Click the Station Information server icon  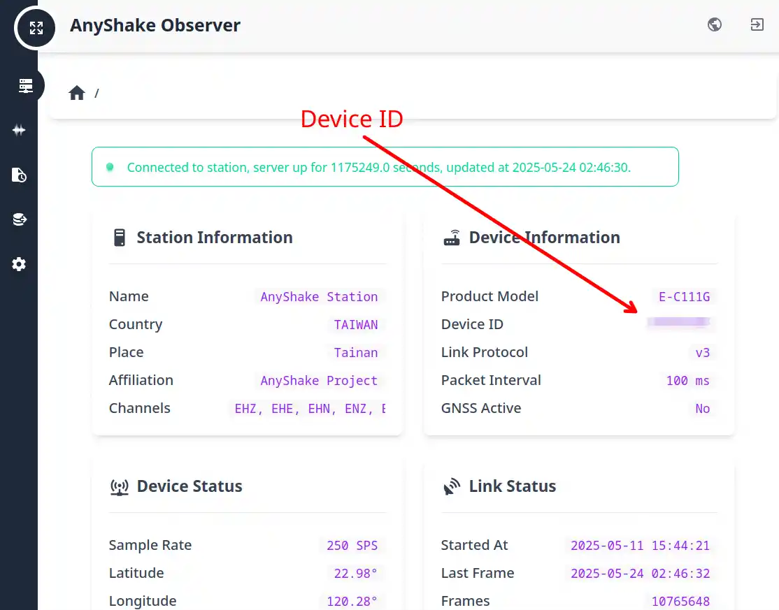tap(120, 238)
